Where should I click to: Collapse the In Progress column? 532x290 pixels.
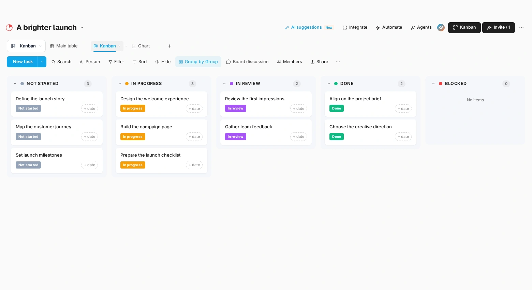[120, 84]
